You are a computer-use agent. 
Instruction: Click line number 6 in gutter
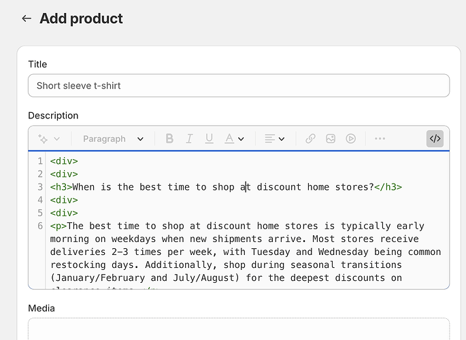pyautogui.click(x=41, y=226)
